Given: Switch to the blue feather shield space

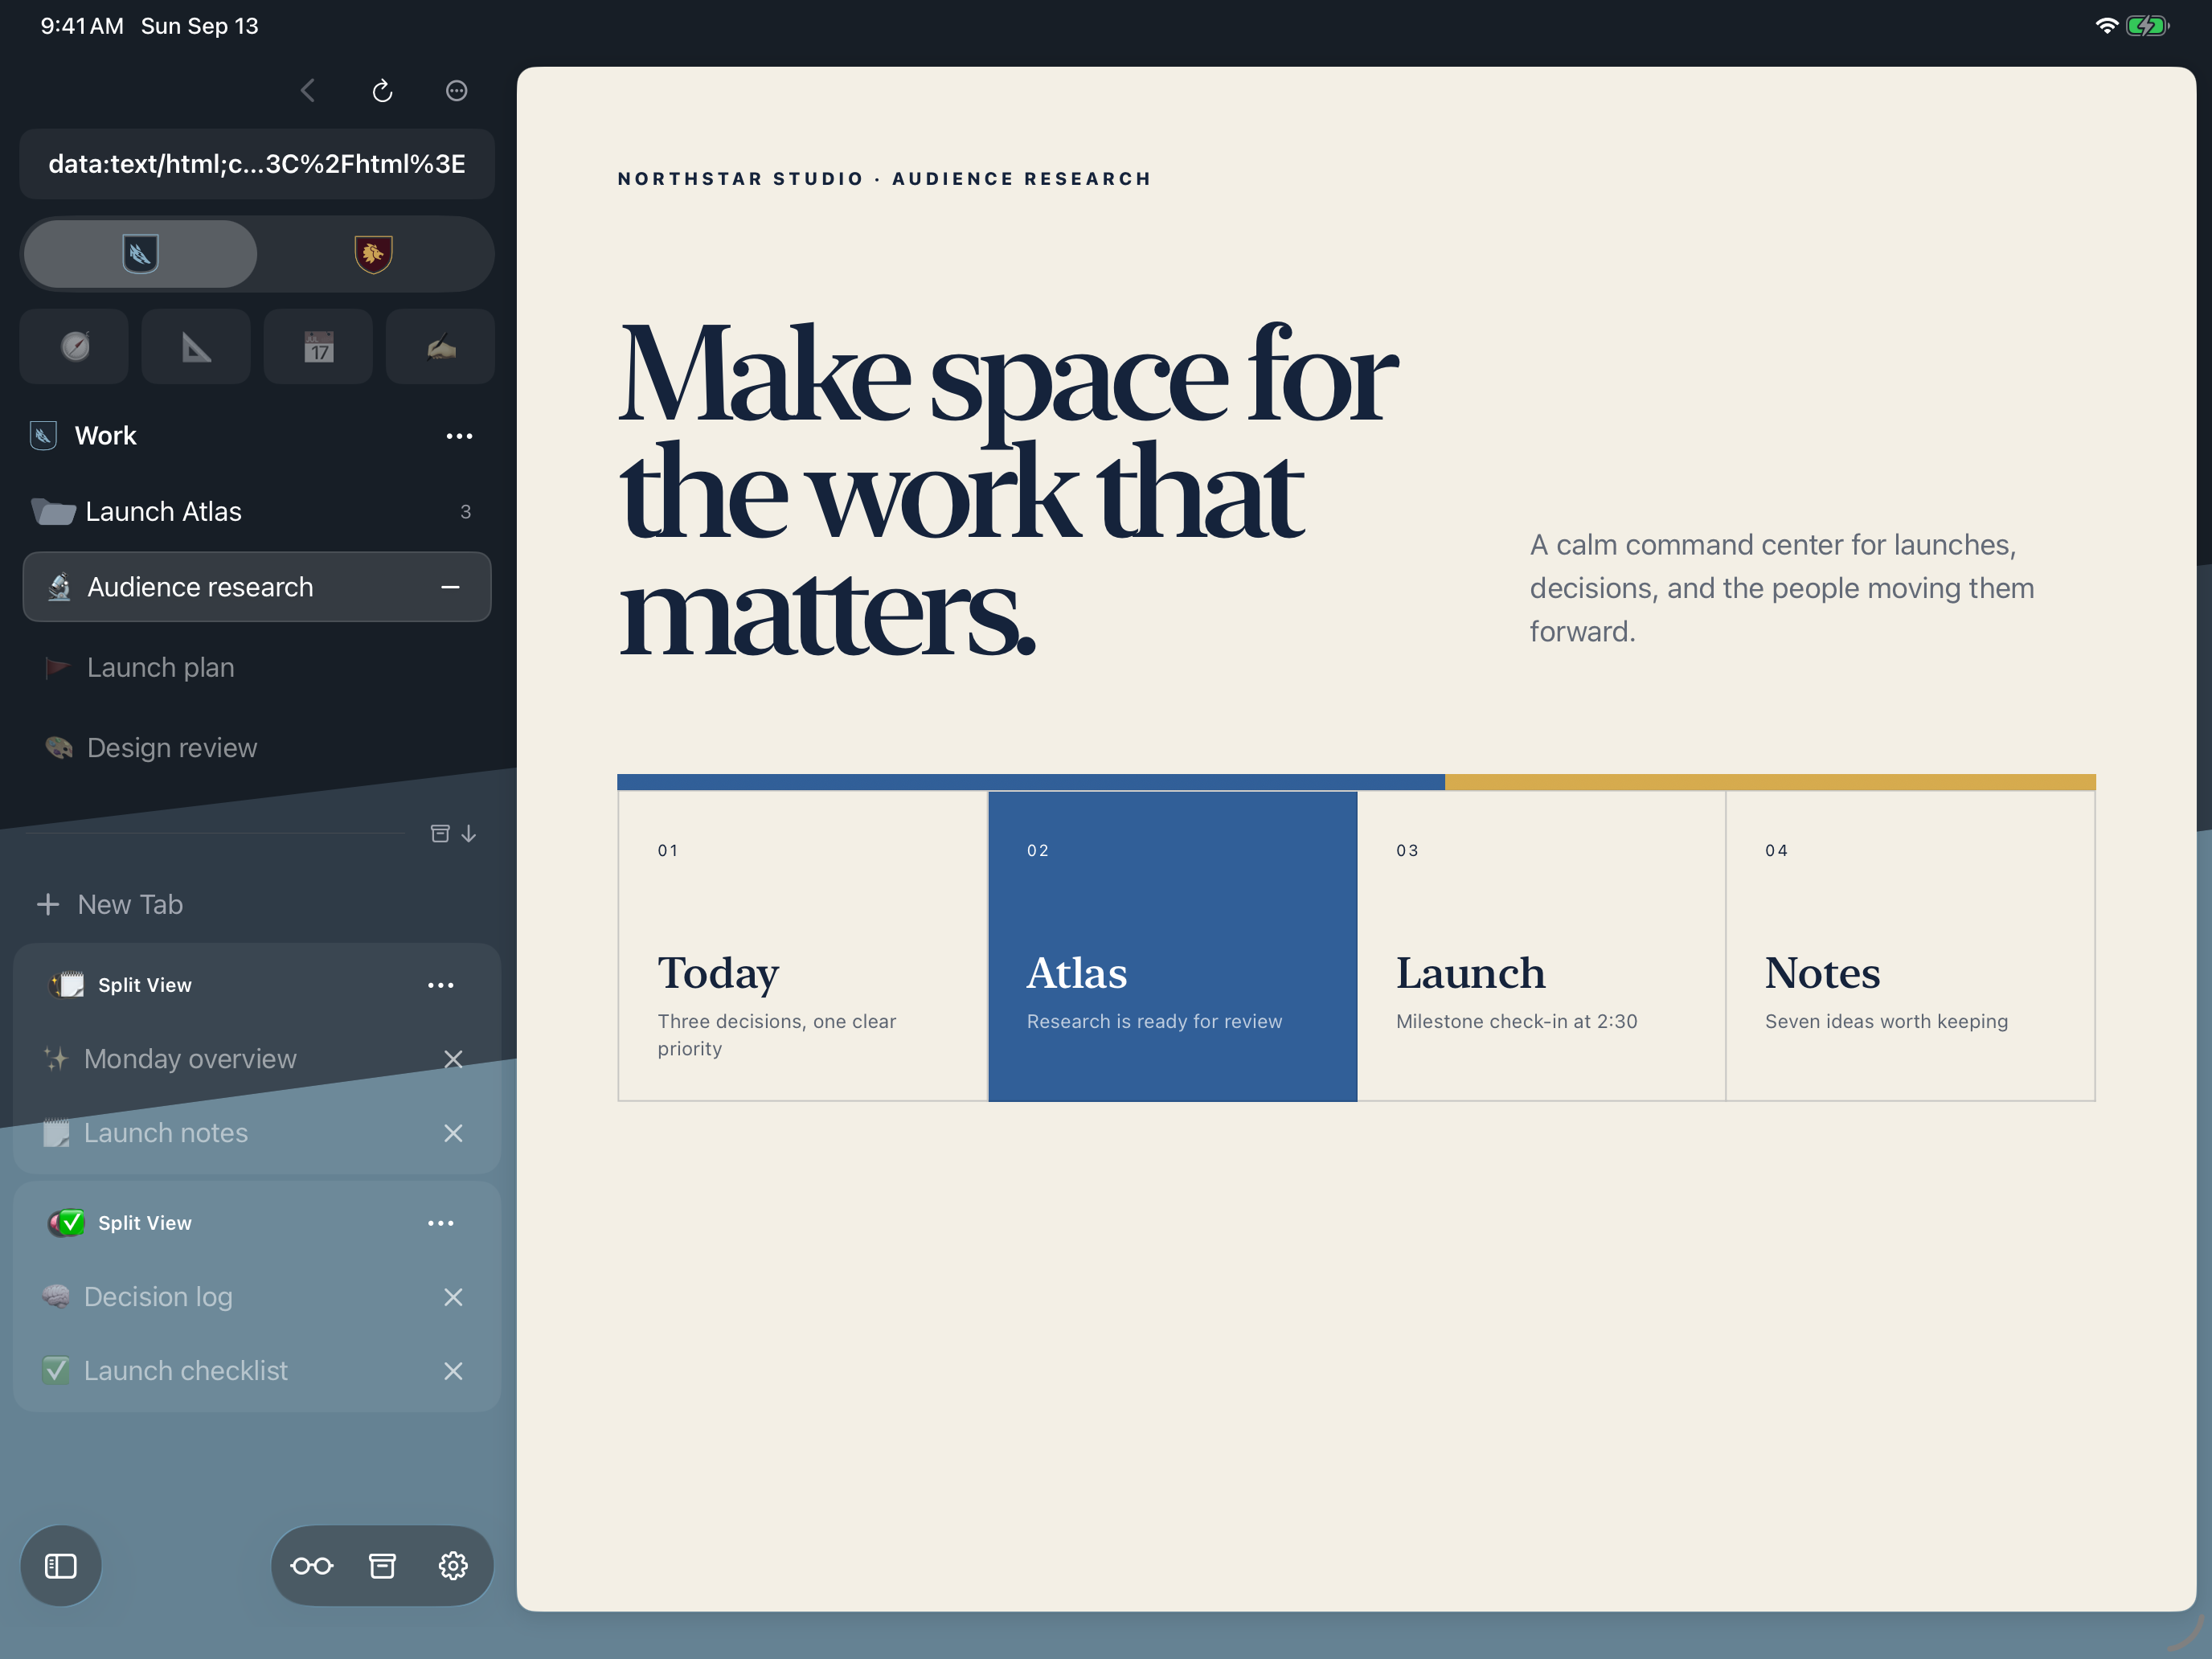Looking at the screenshot, I should 140,254.
